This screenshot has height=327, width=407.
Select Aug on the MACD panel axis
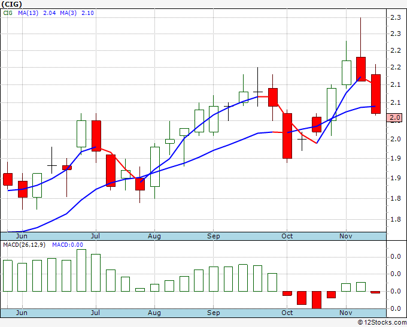pos(154,313)
